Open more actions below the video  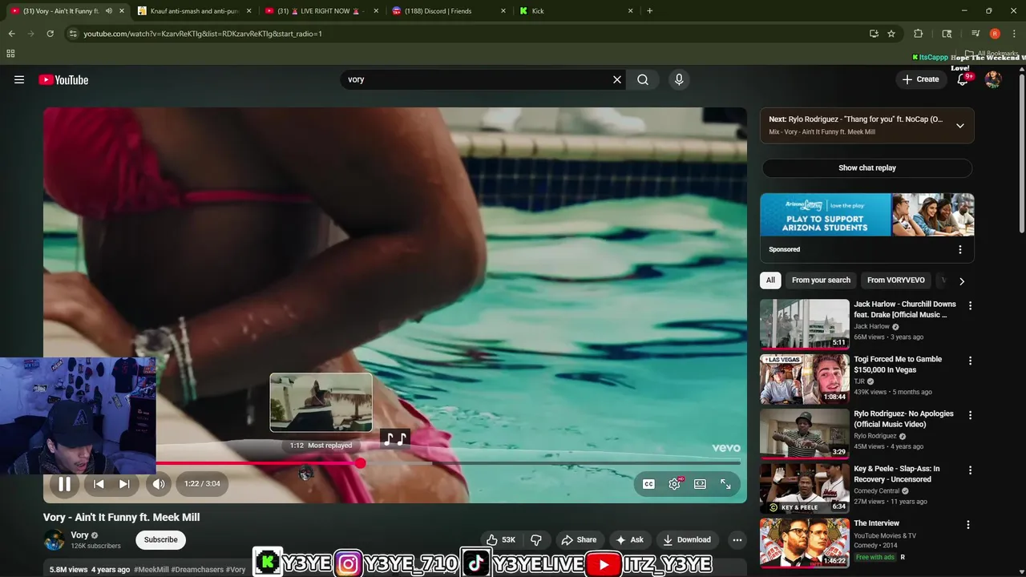pyautogui.click(x=737, y=539)
